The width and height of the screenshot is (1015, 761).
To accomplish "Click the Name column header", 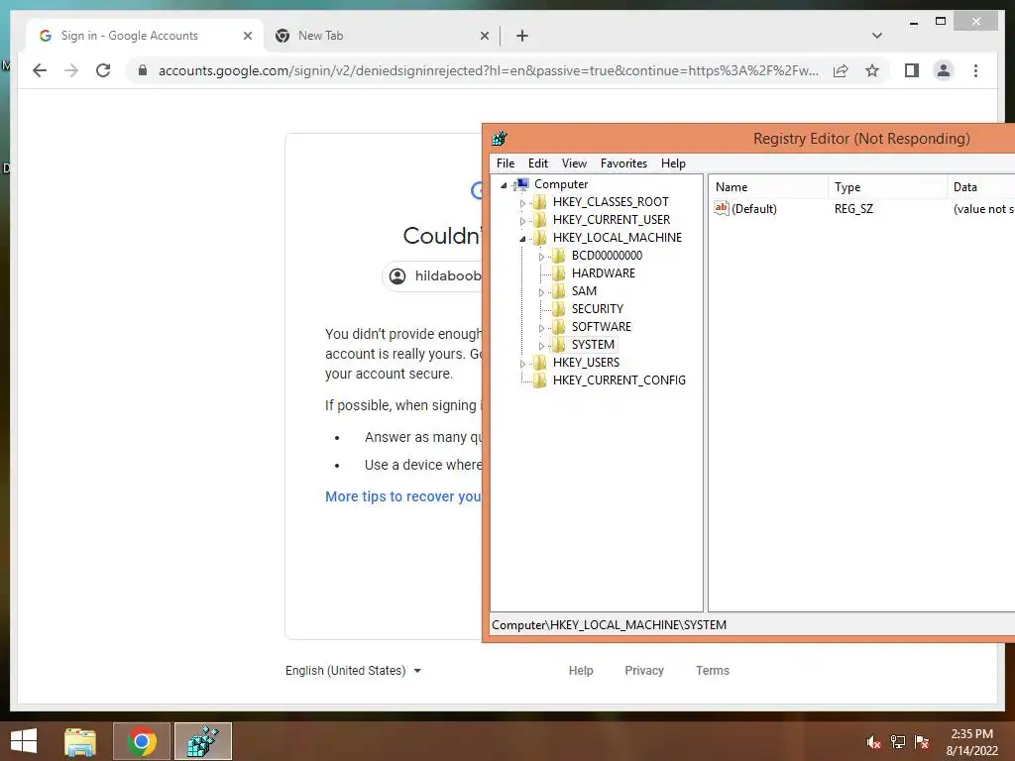I will (768, 187).
